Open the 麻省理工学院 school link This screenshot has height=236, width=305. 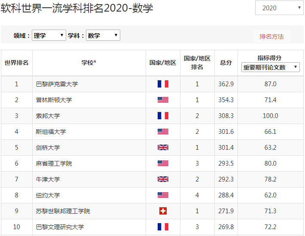54,163
